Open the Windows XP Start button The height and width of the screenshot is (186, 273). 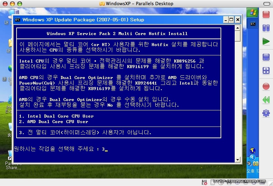(x=253, y=12)
